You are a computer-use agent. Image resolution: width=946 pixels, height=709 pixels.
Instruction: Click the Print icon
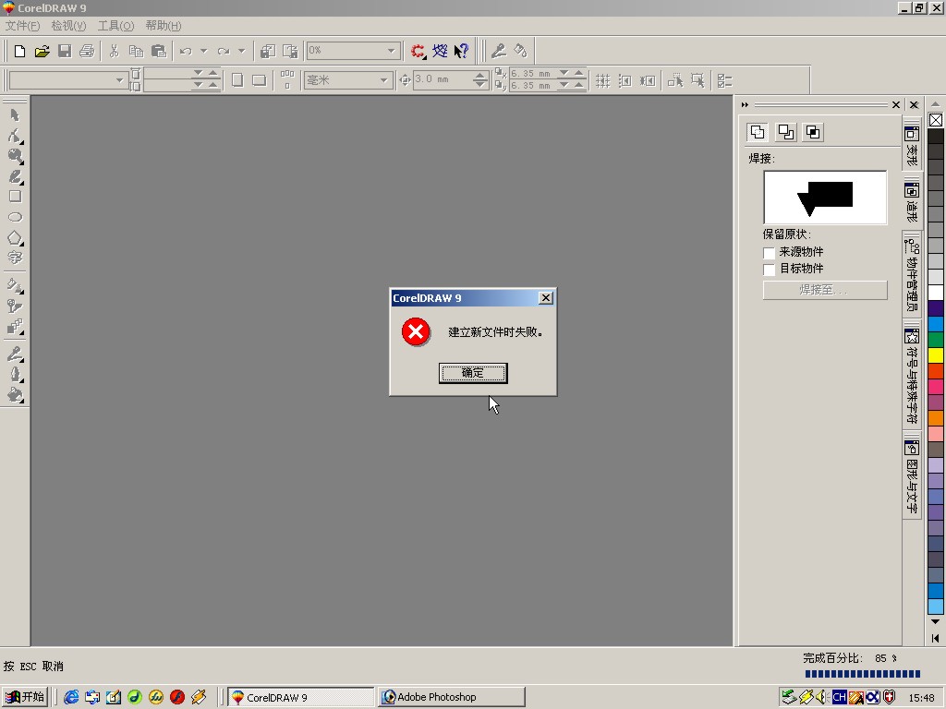pyautogui.click(x=87, y=52)
